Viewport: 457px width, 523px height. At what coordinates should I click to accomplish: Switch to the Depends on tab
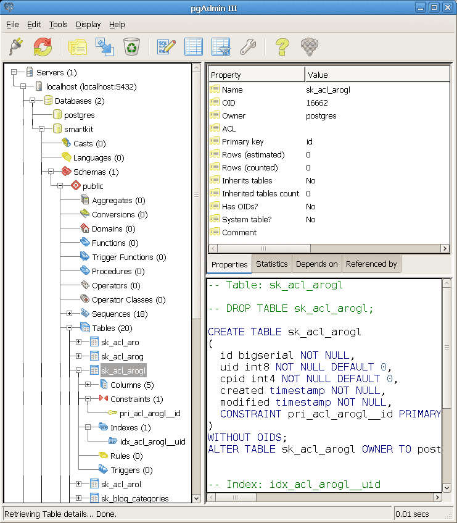click(317, 264)
